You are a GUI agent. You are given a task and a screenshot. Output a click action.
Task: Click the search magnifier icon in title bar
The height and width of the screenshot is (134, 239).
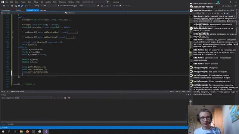pyautogui.click(x=108, y=2)
